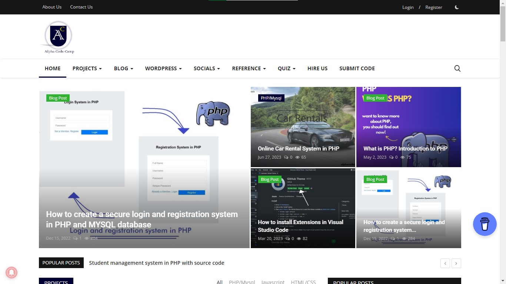
Task: Click the red notification bell icon
Action: [11, 273]
